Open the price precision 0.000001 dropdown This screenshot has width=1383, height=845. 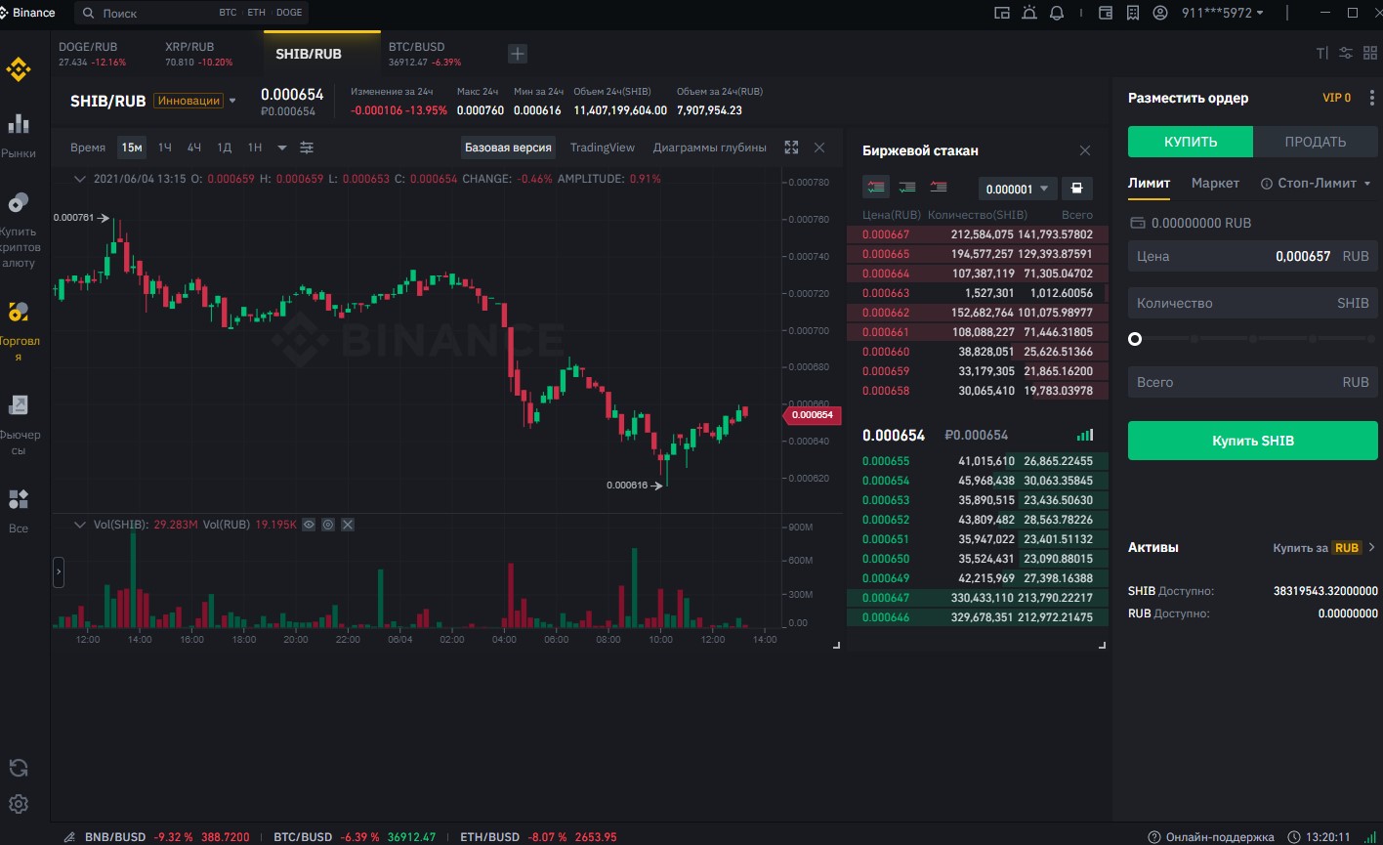[x=1019, y=189]
